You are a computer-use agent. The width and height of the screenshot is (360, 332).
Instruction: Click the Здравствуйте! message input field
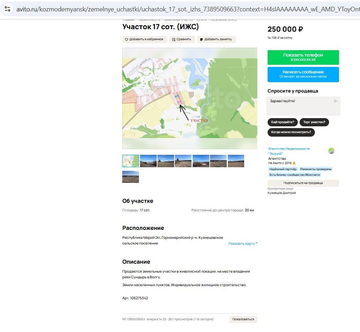click(x=301, y=106)
